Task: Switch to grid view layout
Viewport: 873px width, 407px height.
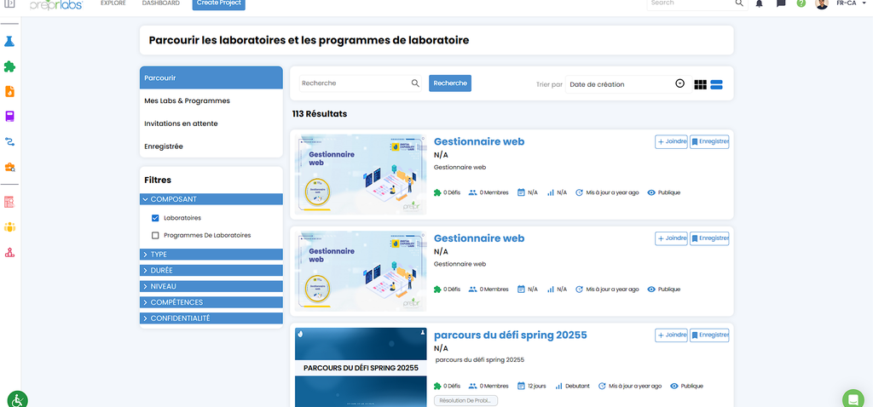Action: 701,84
